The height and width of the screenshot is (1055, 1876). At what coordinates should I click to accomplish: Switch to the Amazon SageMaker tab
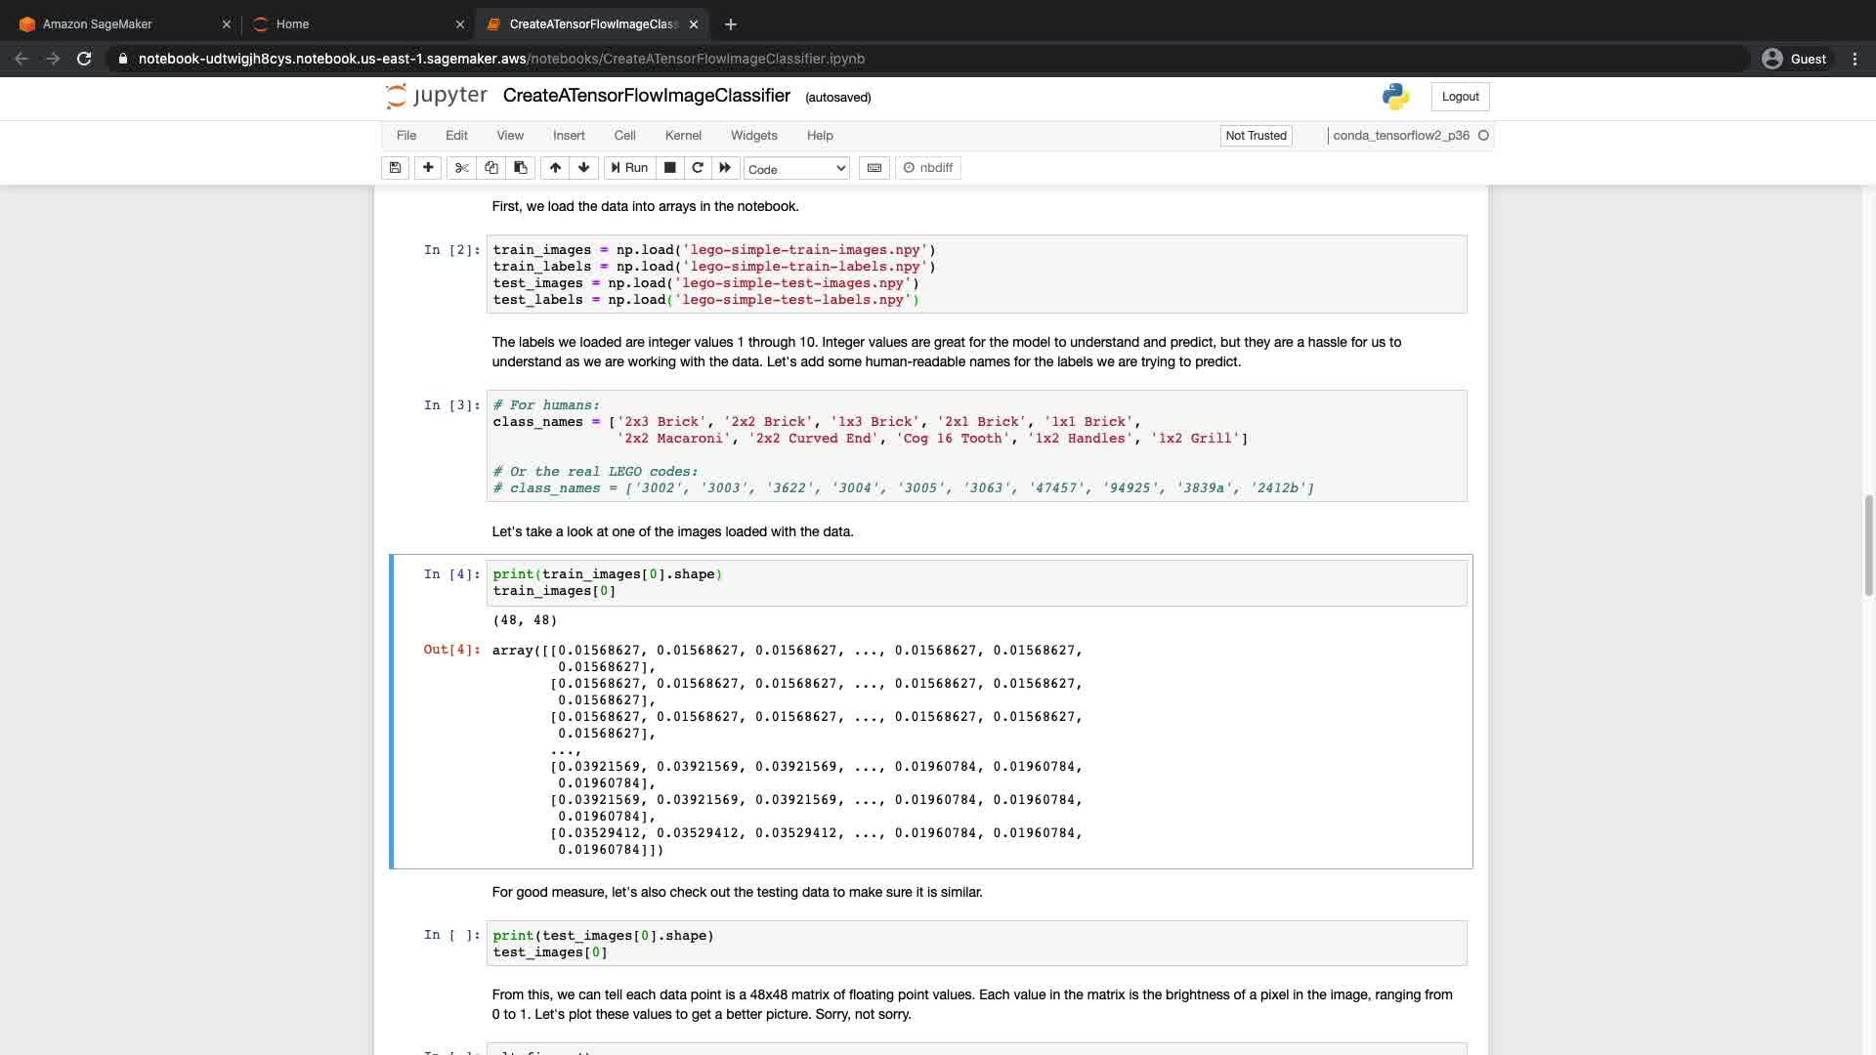click(x=98, y=24)
